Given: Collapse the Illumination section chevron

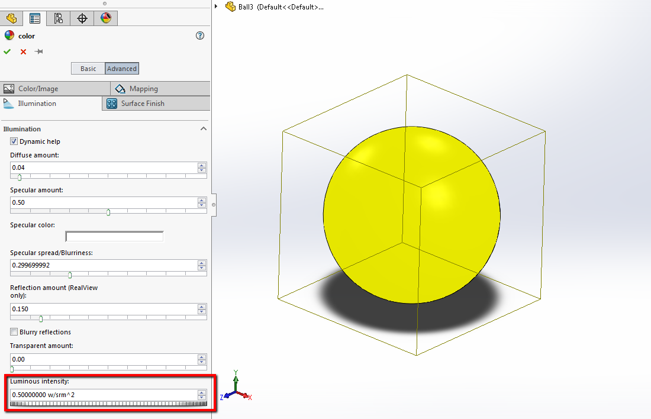Looking at the screenshot, I should coord(204,129).
